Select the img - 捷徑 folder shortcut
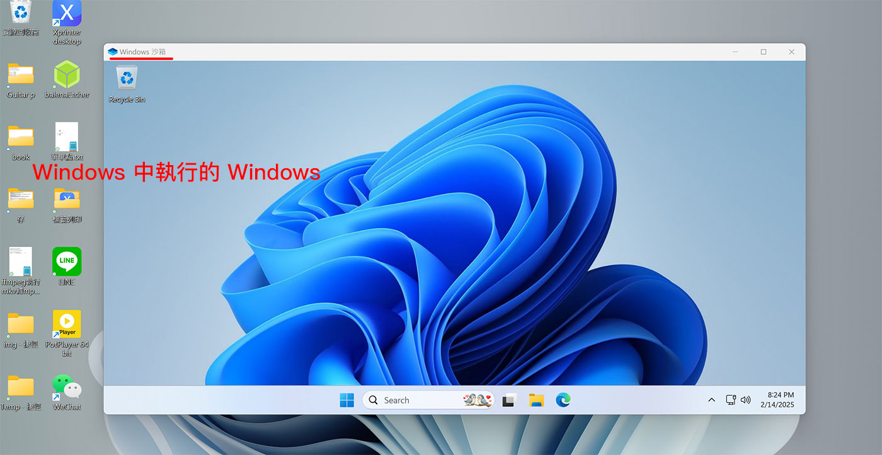This screenshot has width=882, height=455. tap(21, 330)
